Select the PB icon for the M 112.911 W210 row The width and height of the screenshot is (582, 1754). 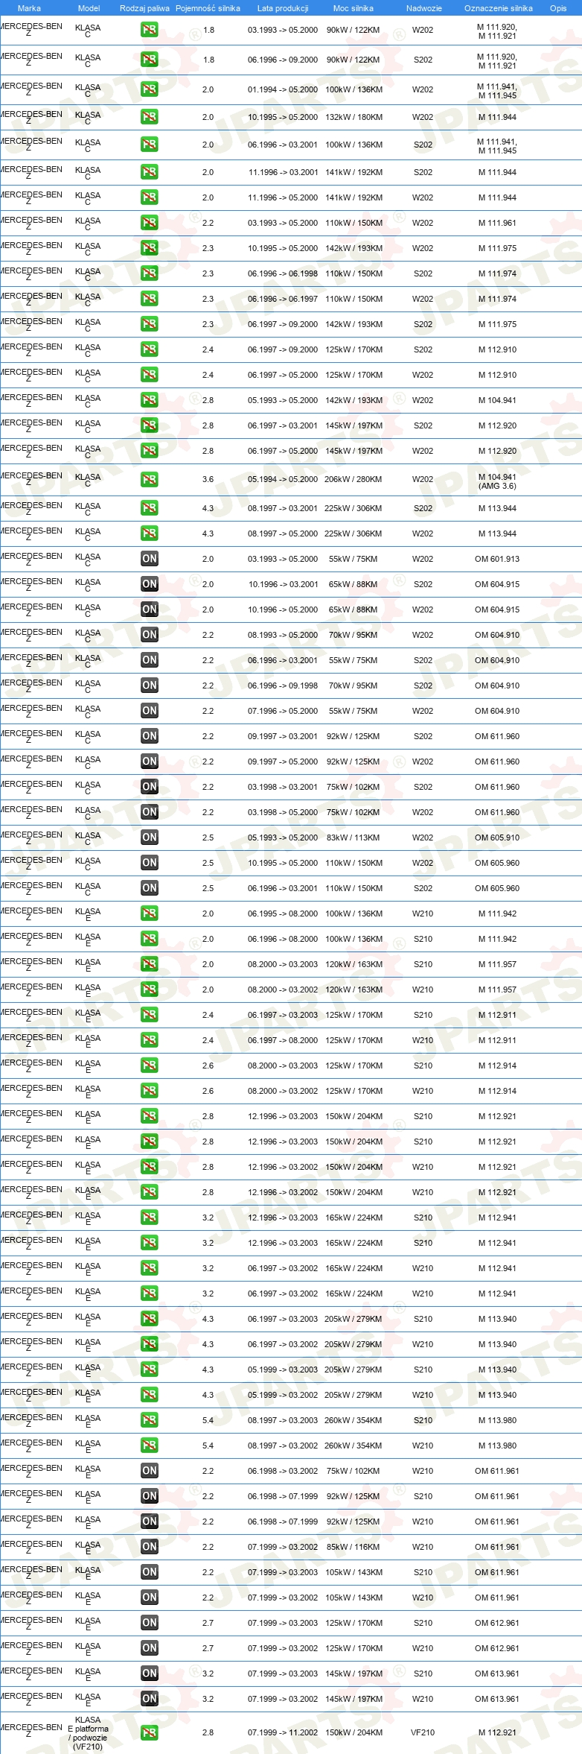click(x=150, y=1040)
